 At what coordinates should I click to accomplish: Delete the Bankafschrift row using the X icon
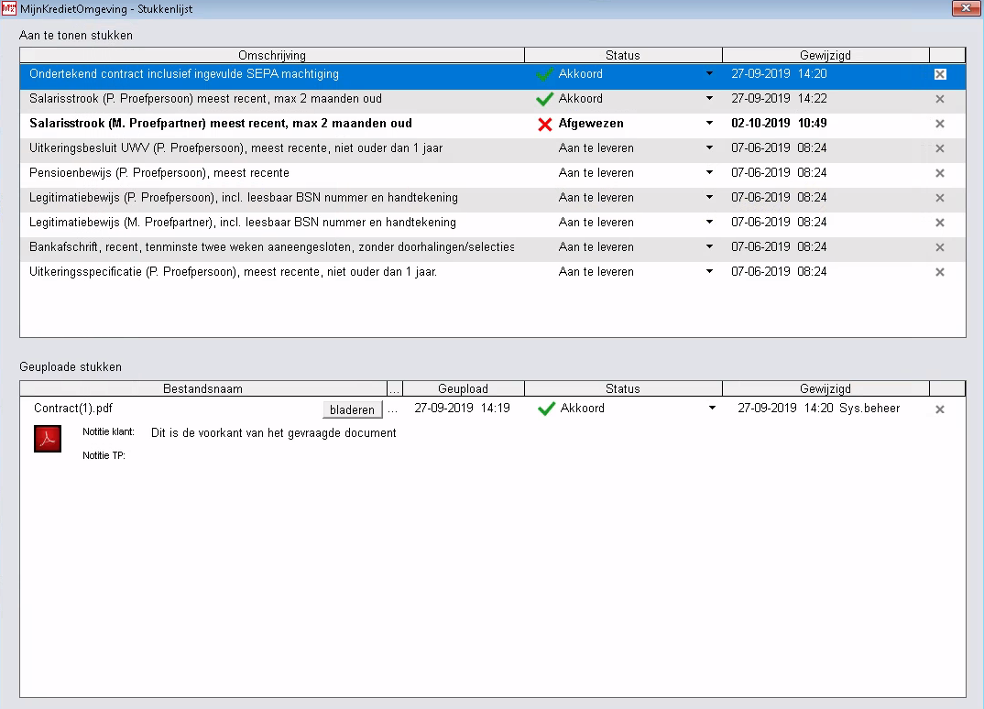tap(939, 247)
